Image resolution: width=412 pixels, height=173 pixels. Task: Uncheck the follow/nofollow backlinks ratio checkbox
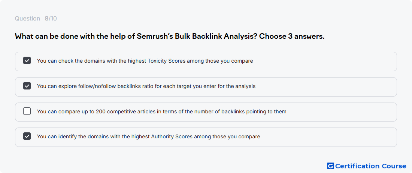(27, 86)
